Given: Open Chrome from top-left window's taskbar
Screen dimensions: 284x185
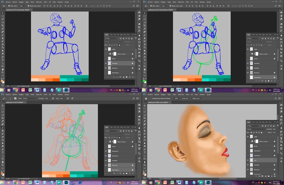Looking at the screenshot, I should [16, 90].
